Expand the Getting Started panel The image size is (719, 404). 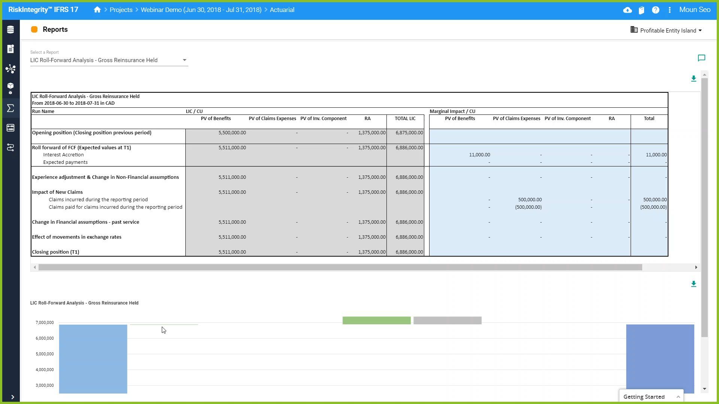pyautogui.click(x=678, y=397)
